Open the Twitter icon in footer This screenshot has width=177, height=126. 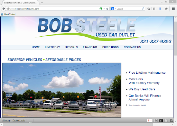click(166, 120)
